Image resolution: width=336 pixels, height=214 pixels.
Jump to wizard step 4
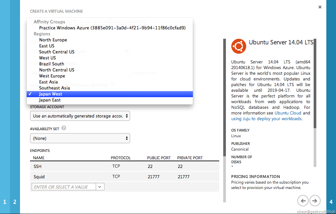pyautogui.click(x=331, y=202)
